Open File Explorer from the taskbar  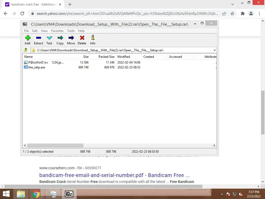[21, 194]
